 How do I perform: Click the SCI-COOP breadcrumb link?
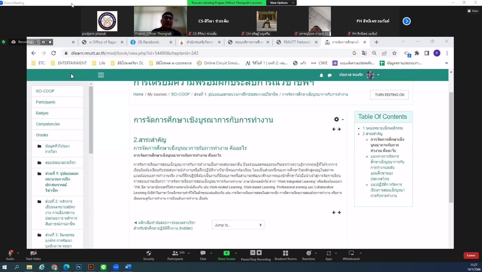tap(180, 94)
